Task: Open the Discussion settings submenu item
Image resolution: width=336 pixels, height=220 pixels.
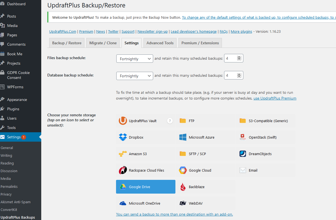Action: tap(9, 171)
